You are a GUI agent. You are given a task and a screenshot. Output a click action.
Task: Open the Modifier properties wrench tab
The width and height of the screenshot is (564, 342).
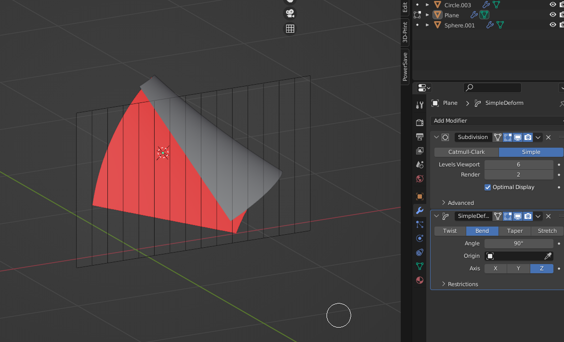pos(420,210)
